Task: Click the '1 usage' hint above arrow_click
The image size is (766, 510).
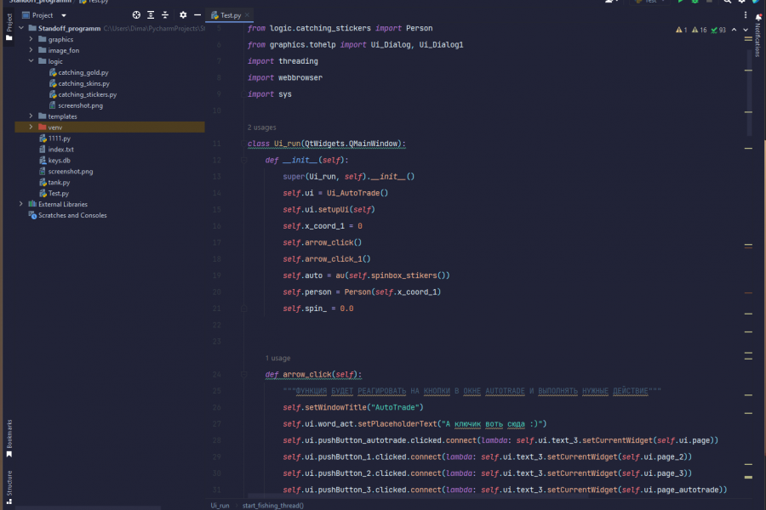Action: point(278,358)
